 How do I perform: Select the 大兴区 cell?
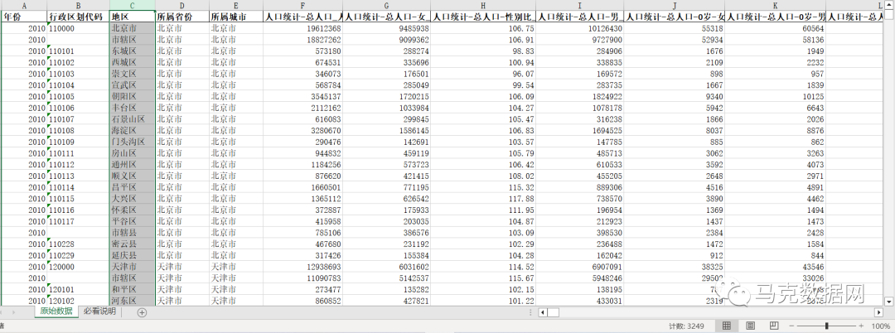tap(133, 199)
